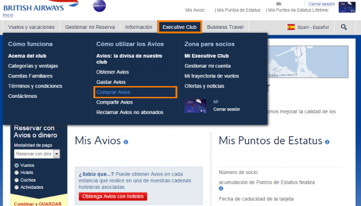Open Términos y condiciones
The height and width of the screenshot is (206, 361).
coord(35,86)
